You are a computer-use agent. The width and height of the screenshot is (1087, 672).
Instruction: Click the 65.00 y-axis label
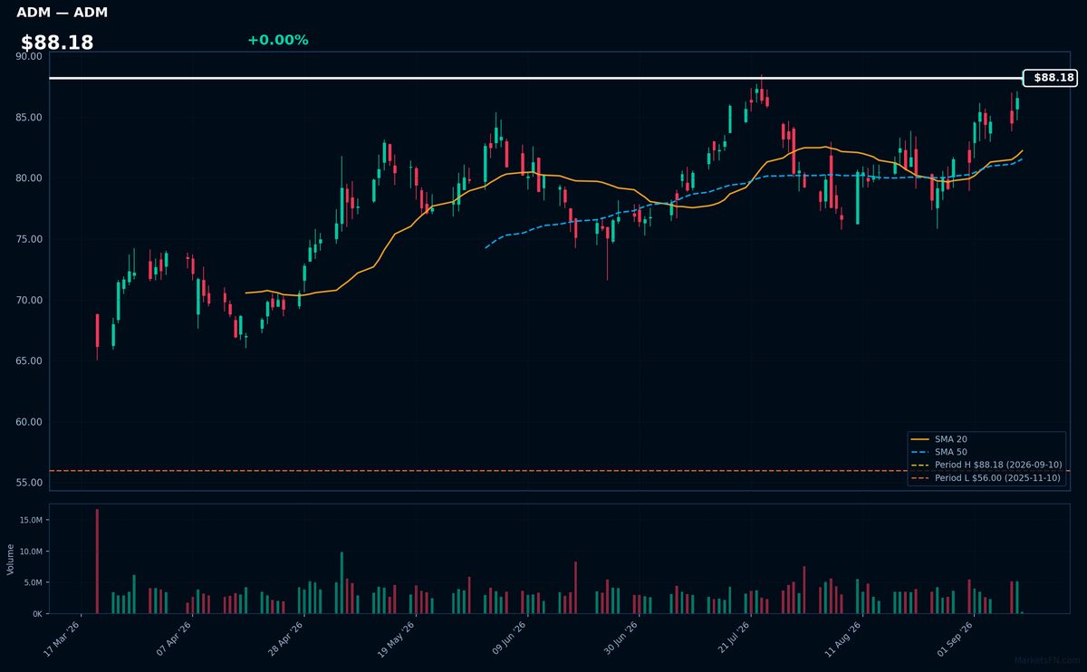(29, 360)
